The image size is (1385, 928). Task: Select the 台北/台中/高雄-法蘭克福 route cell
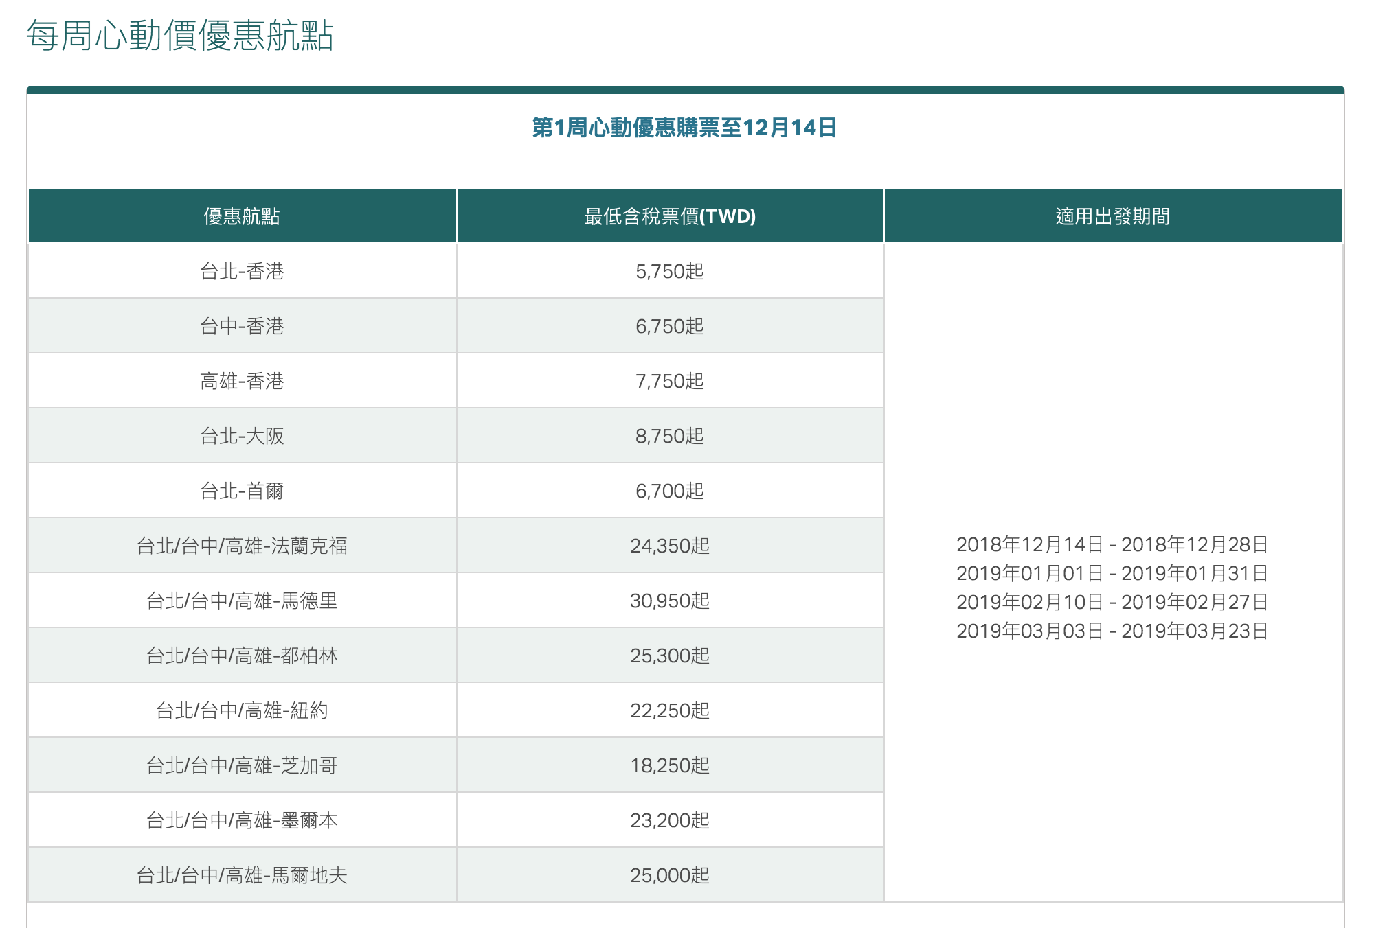pos(242,546)
